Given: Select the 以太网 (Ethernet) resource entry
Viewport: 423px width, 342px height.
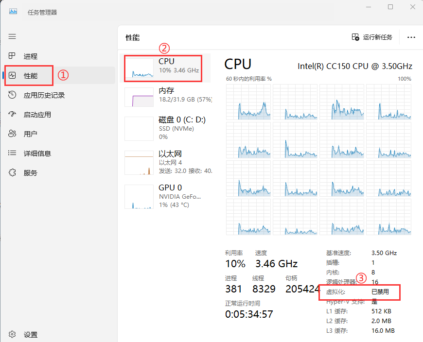Looking at the screenshot, I should coord(165,162).
